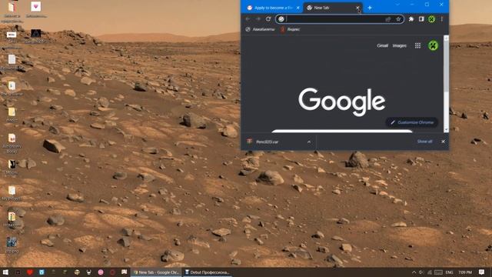Image resolution: width=492 pixels, height=277 pixels.
Task: Open the Авиабилеты bookmark
Action: [x=260, y=29]
